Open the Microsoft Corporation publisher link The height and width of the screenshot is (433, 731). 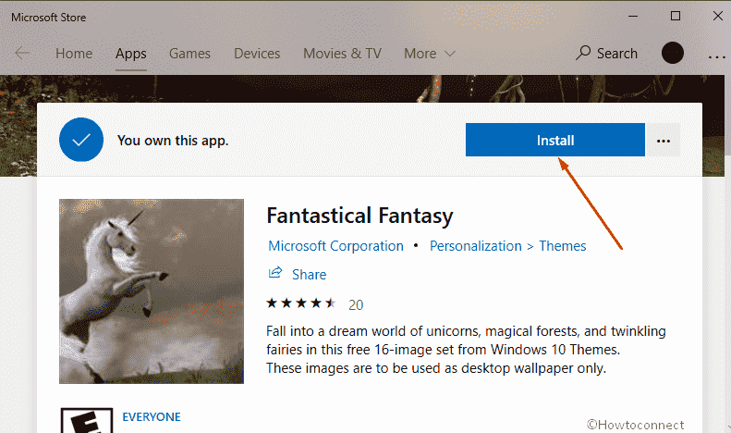[x=335, y=246]
